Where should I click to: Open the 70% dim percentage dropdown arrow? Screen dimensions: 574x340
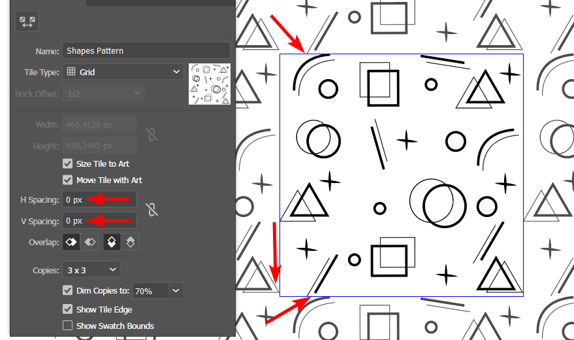click(176, 290)
